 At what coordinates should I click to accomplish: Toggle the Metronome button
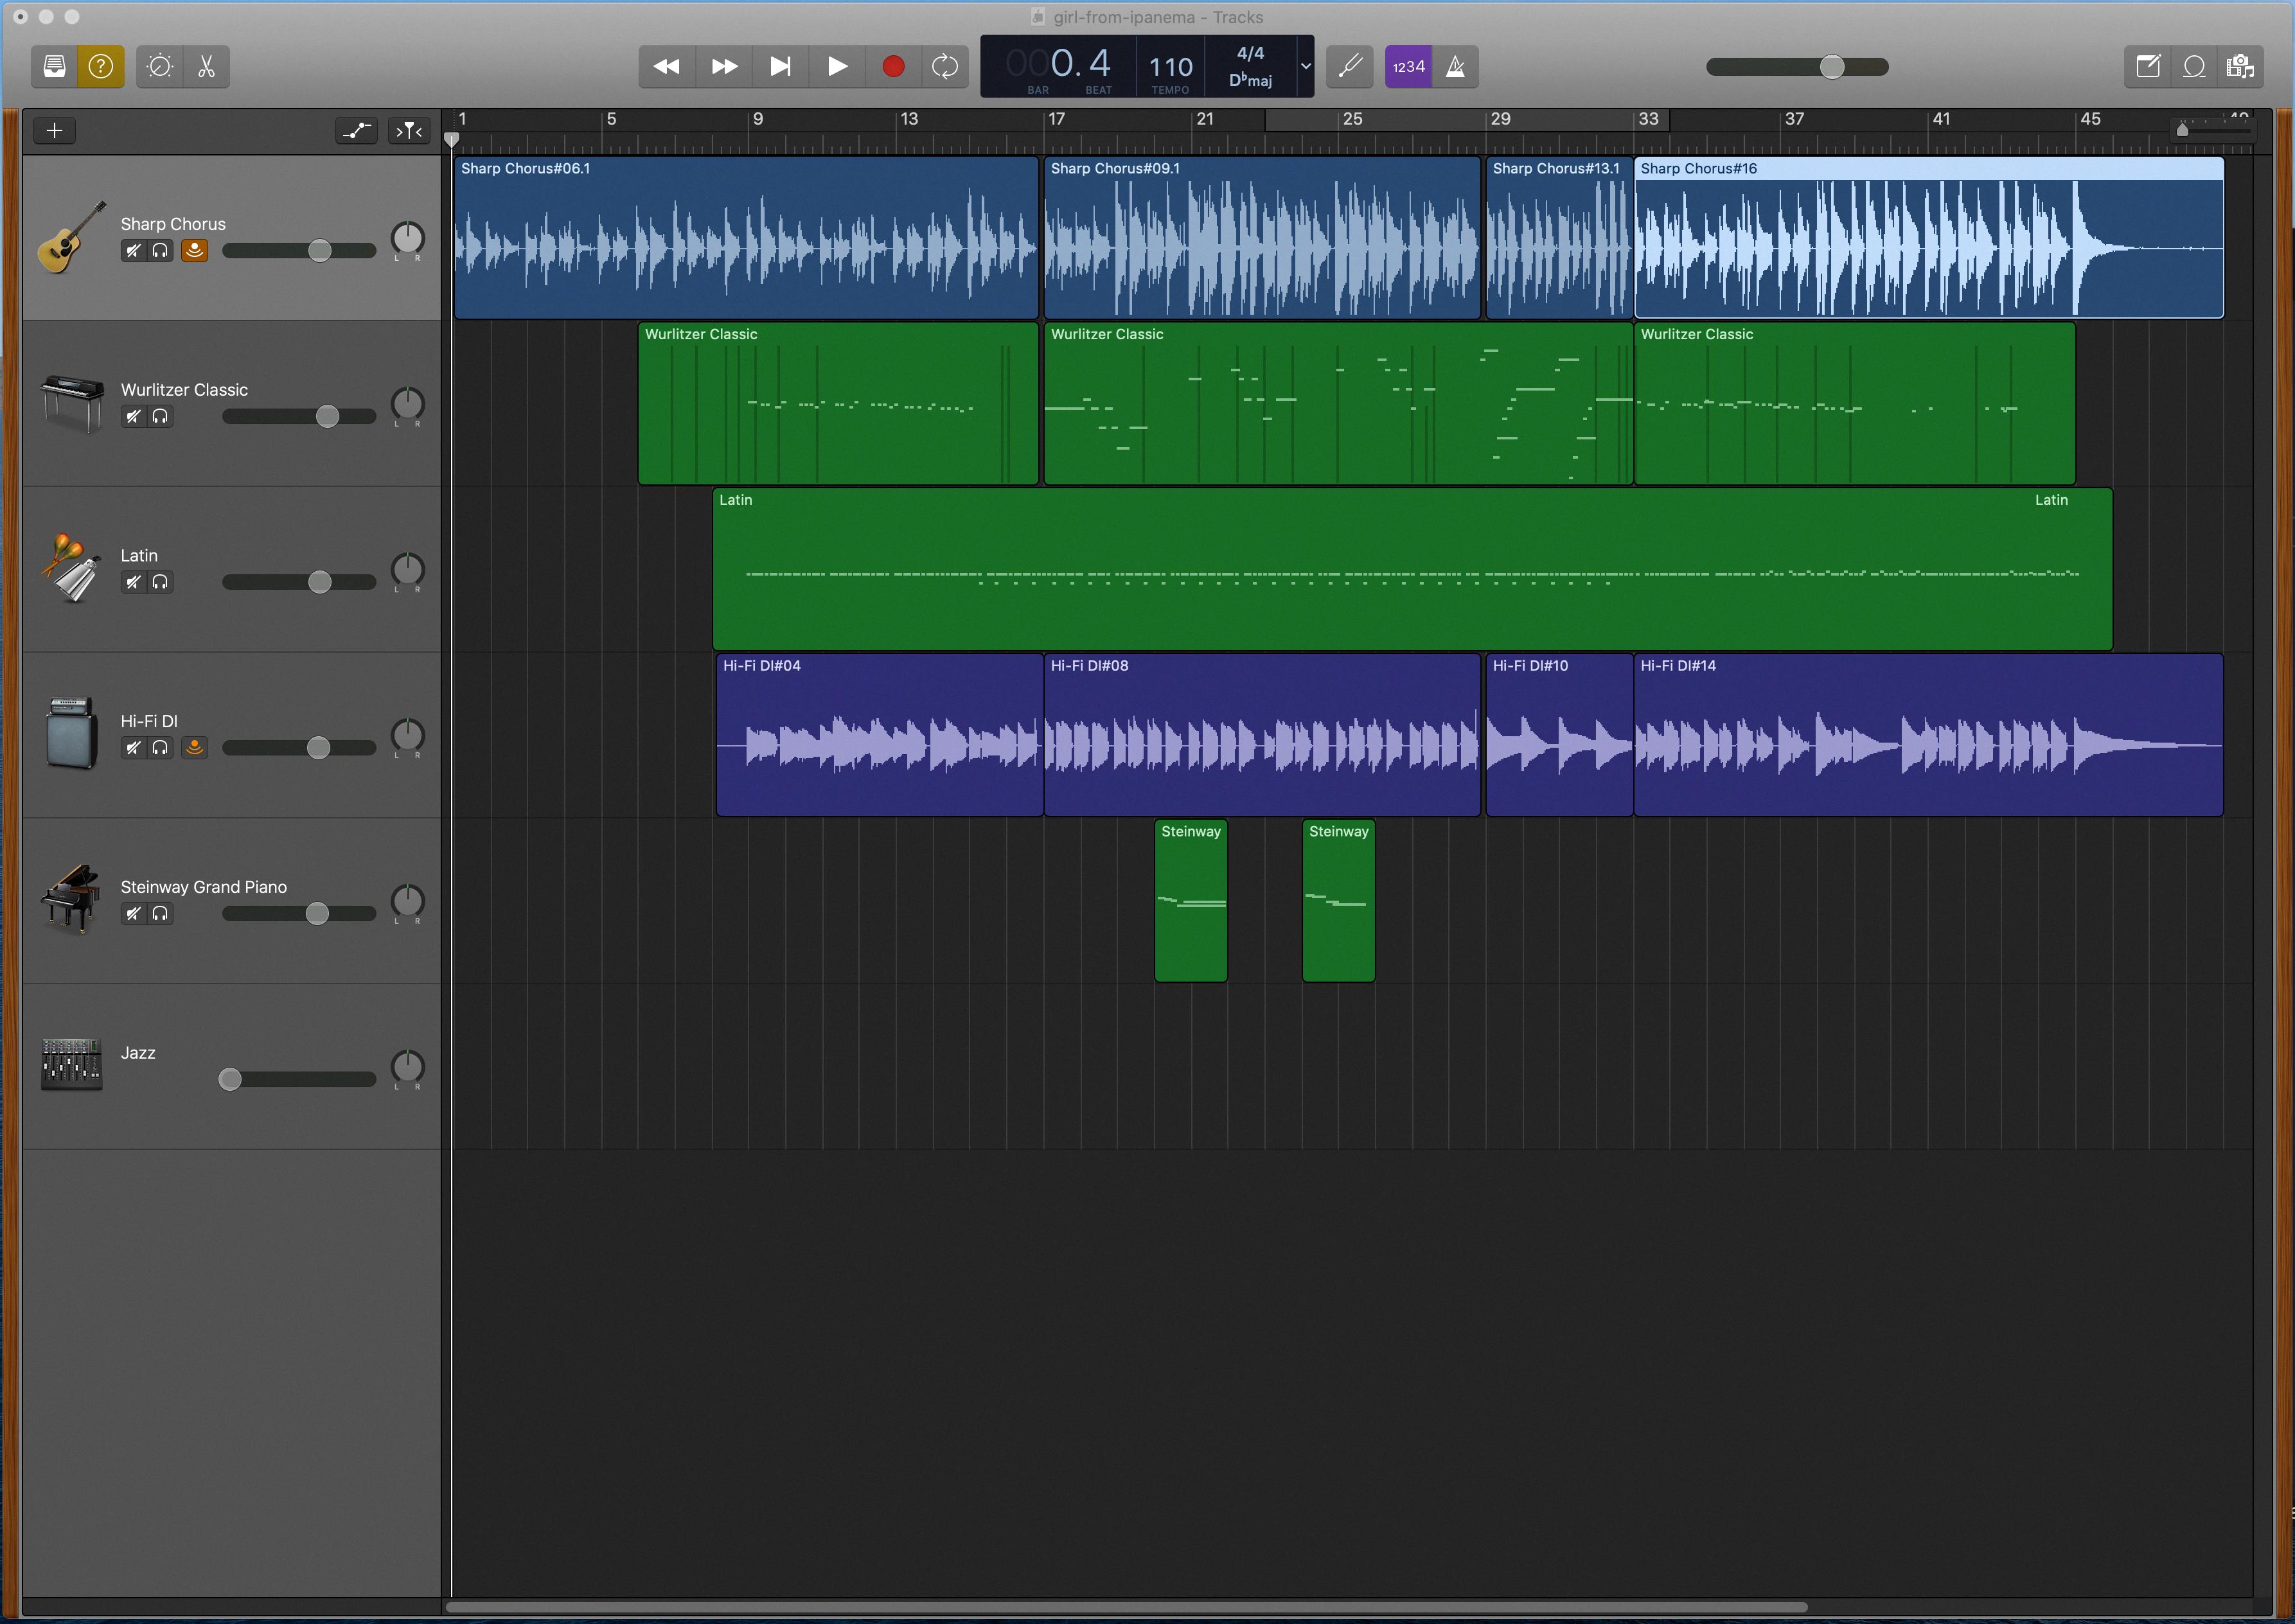point(1455,66)
